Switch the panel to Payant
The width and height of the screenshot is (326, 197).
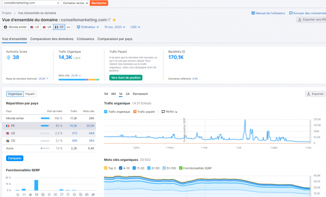30,94
